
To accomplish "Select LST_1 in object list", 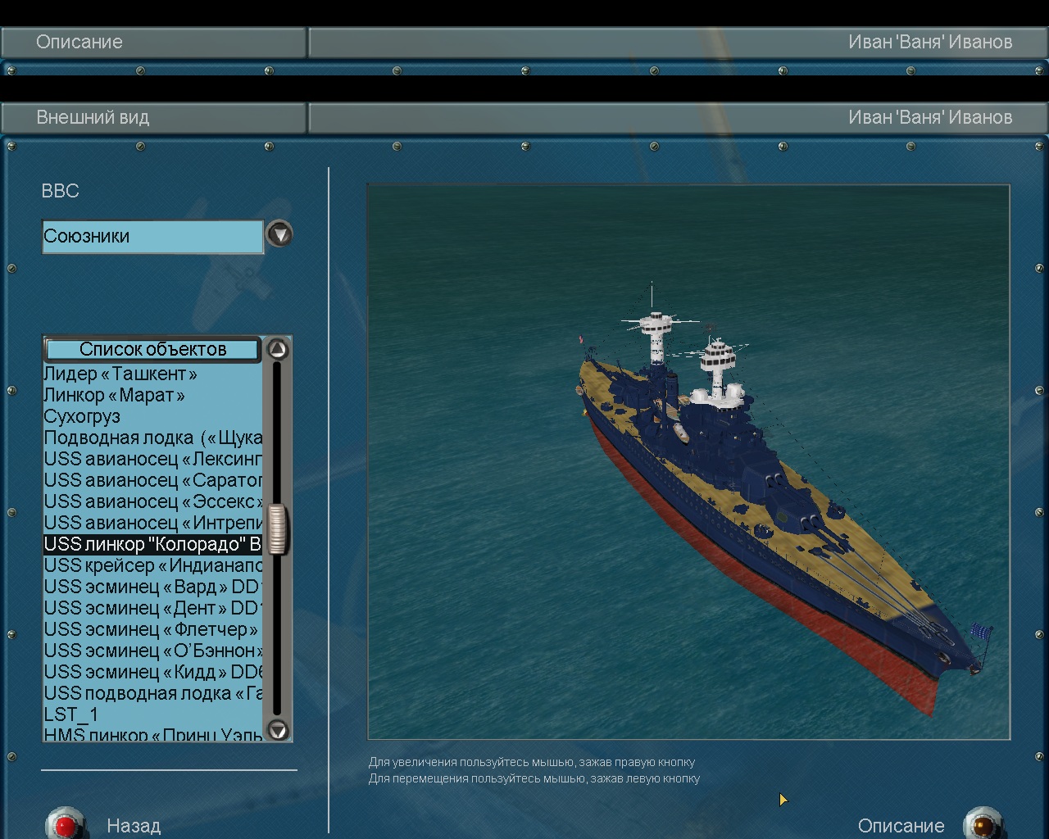I will (152, 715).
